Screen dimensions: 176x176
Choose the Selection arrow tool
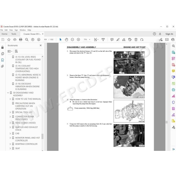[x=61, y=39]
